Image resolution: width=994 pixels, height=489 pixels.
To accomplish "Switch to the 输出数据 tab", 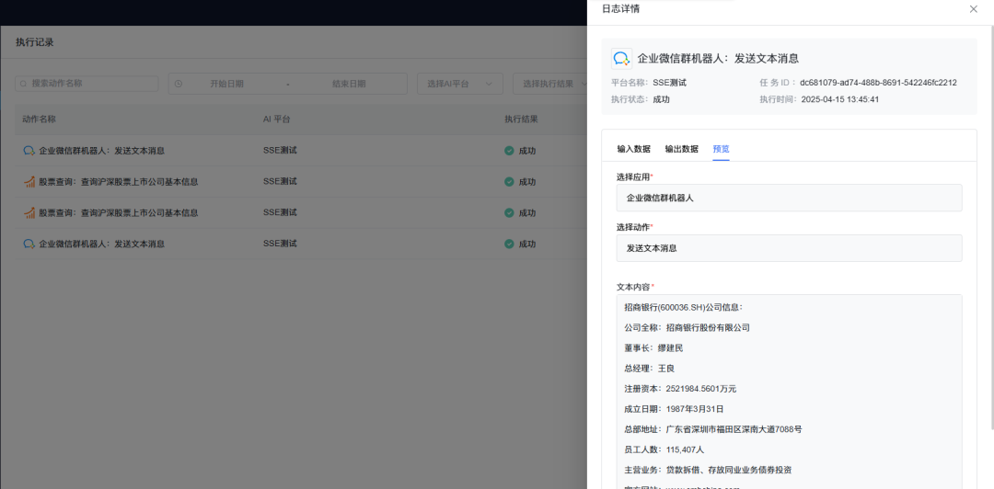I will pyautogui.click(x=681, y=149).
